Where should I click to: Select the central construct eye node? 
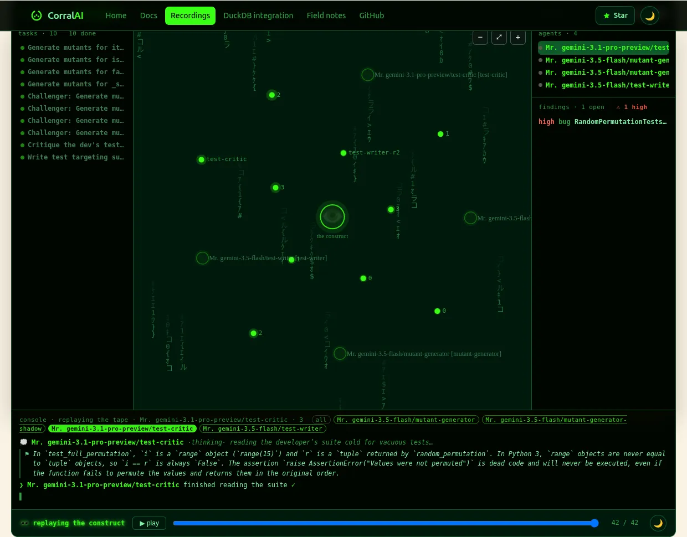tap(332, 216)
